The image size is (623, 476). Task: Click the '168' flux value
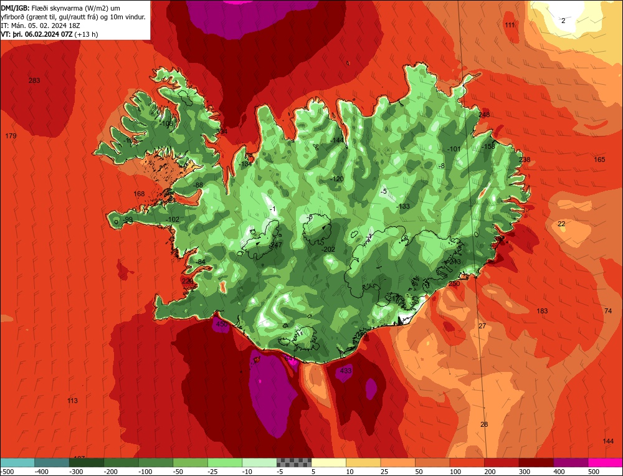[x=139, y=194]
